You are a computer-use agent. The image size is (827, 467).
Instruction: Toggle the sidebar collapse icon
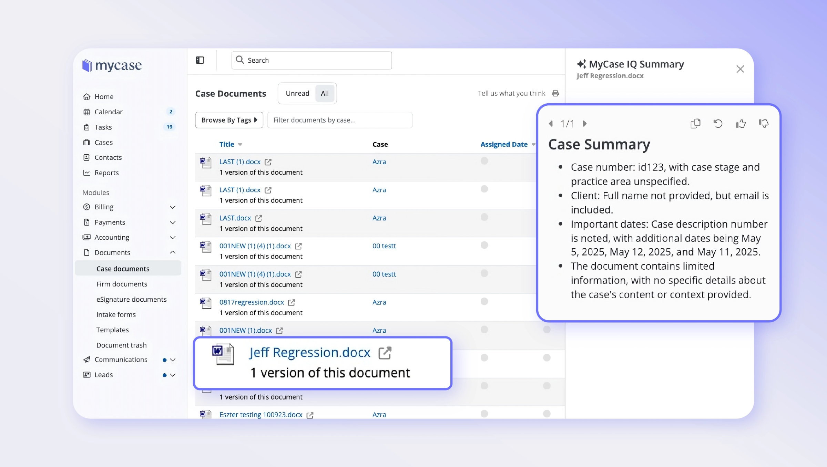point(199,60)
